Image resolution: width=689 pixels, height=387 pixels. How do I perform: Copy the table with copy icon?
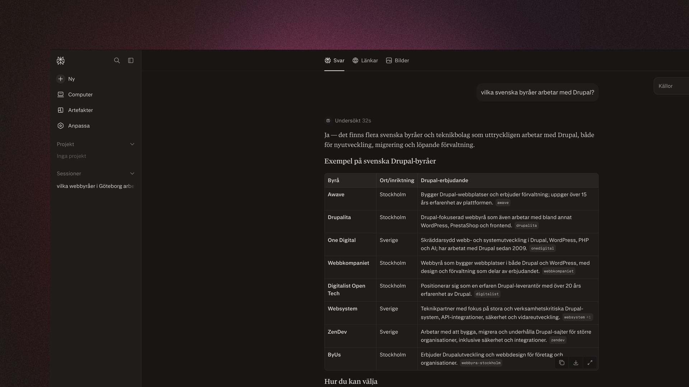tap(562, 363)
